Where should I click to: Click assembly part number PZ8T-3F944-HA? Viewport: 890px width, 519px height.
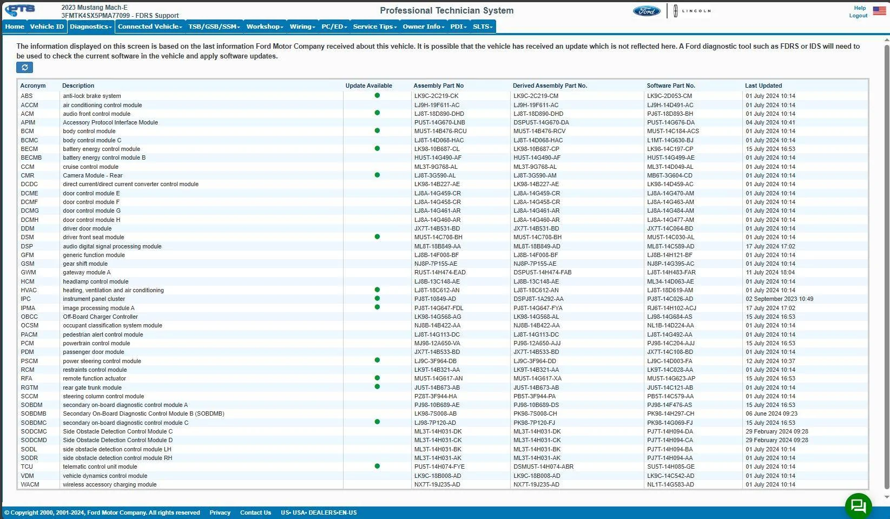click(x=436, y=396)
